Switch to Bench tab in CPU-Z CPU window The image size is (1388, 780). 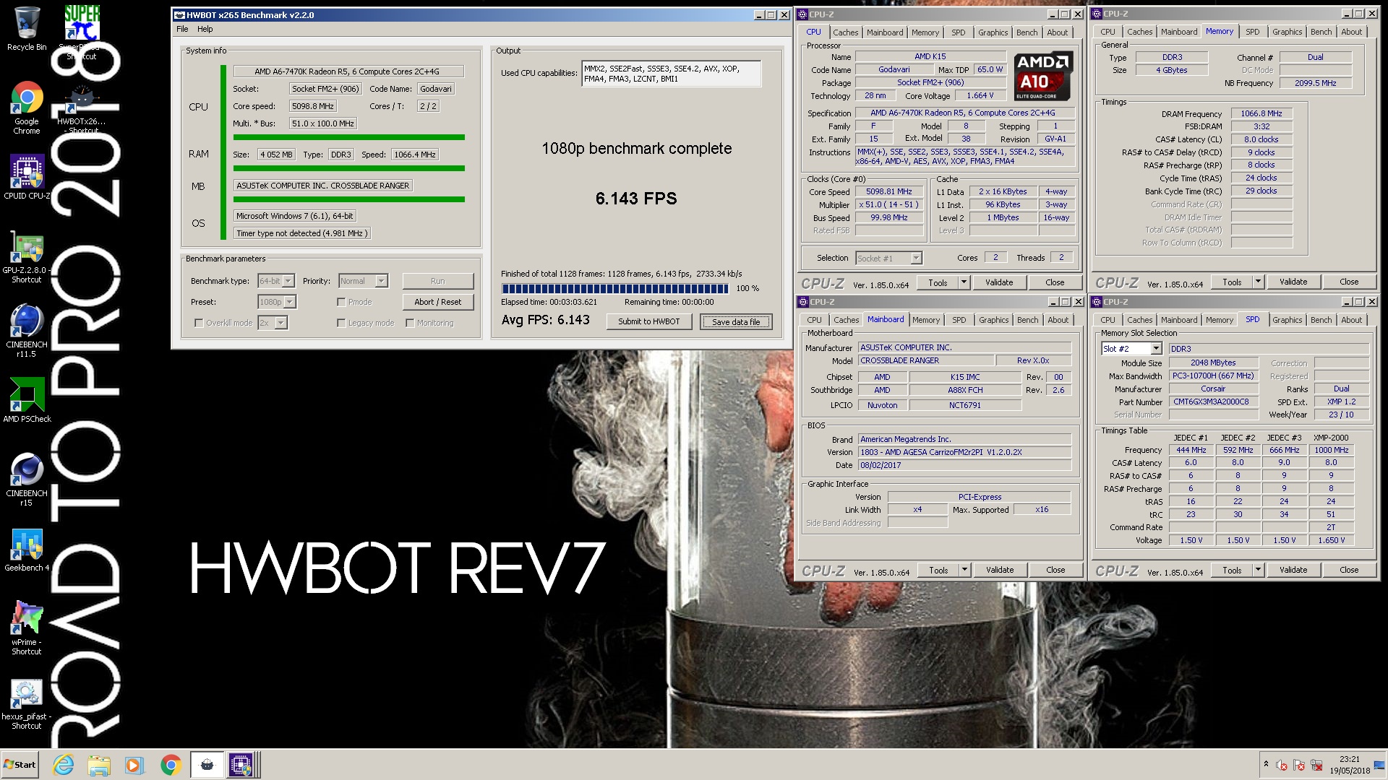tap(1027, 32)
